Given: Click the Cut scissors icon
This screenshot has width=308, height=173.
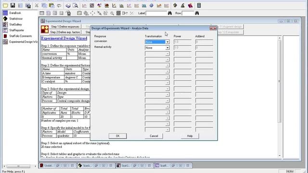Looking at the screenshot, I should coord(37,5).
